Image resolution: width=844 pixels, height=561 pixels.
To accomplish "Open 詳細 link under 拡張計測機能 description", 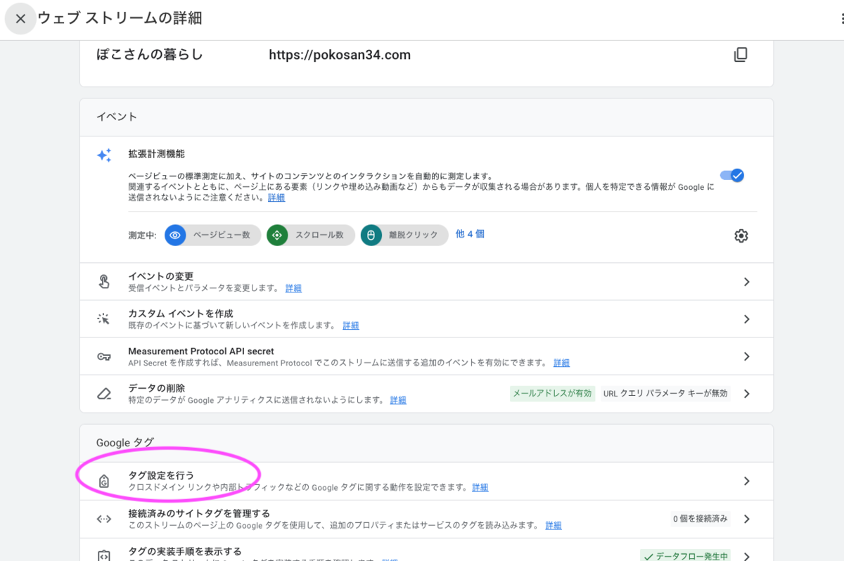I will coord(276,198).
